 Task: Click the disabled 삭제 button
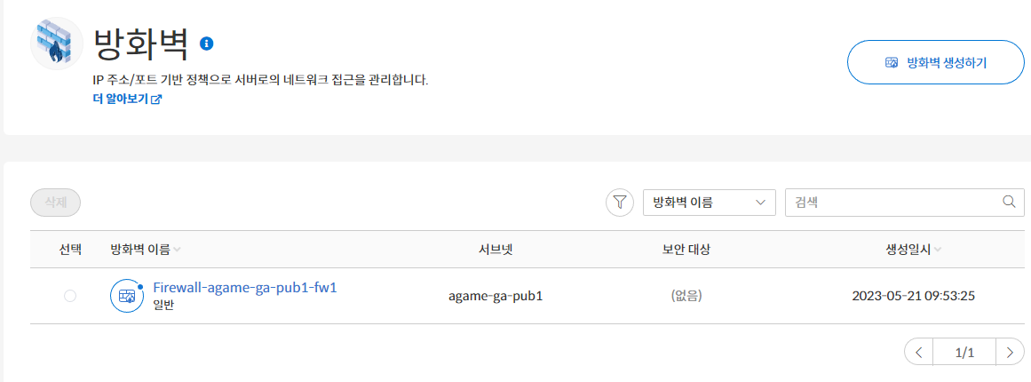pos(55,203)
